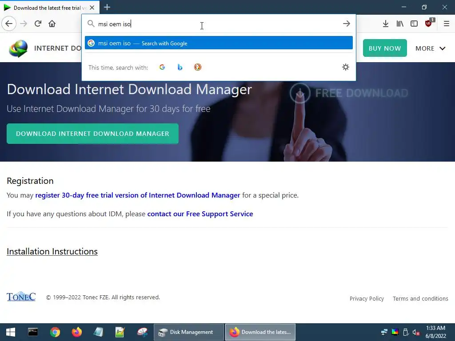
Task: Click the USB device tray icon
Action: coord(406,332)
